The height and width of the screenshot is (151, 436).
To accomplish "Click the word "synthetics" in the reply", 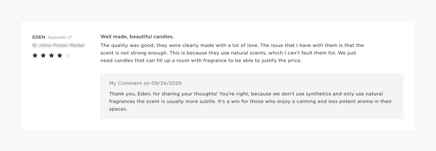I will point(318,94).
